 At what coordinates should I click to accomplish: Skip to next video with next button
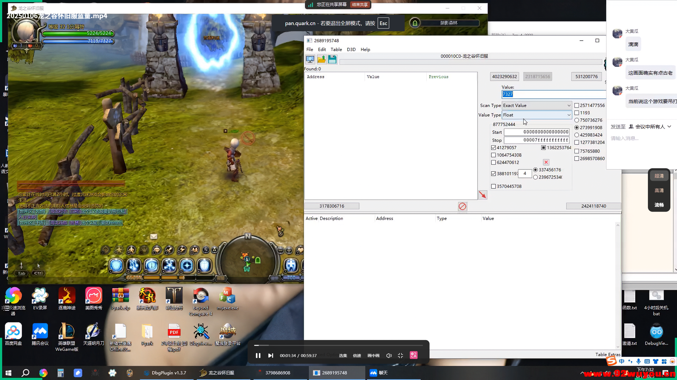point(270,355)
